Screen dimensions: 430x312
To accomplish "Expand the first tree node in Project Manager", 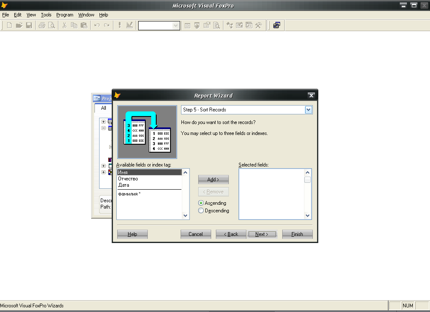I will (103, 122).
